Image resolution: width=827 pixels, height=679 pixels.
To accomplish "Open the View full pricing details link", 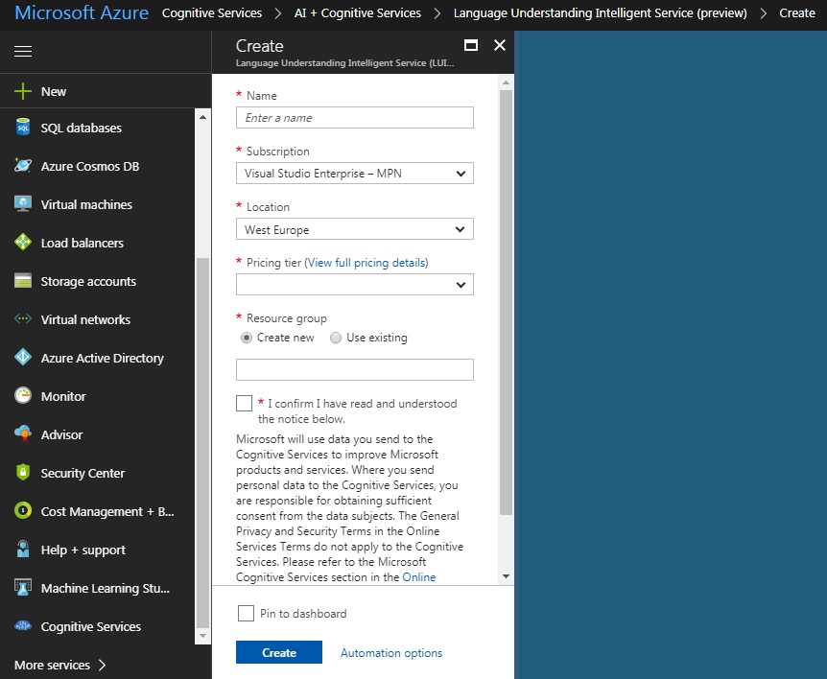I will [x=366, y=263].
